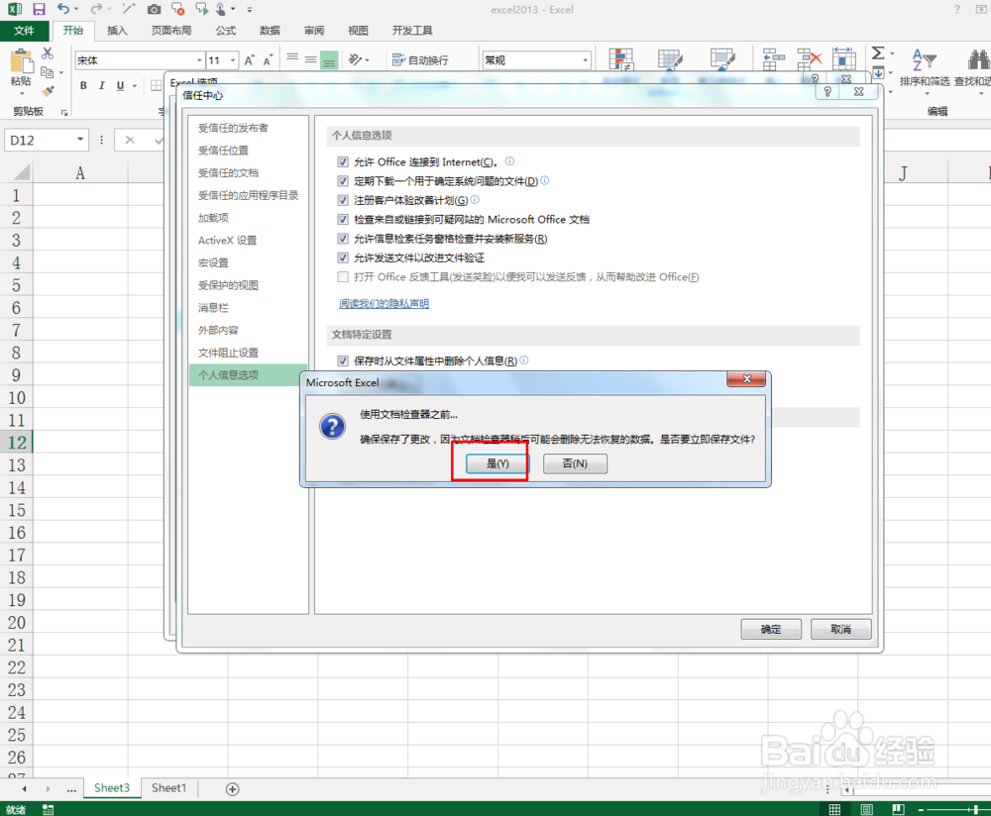This screenshot has width=991, height=816.
Task: Switch to the 插入 ribbon tab
Action: [117, 30]
